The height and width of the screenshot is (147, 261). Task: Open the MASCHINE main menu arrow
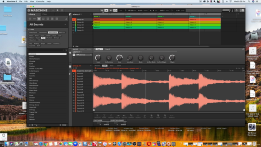[x=53, y=10]
